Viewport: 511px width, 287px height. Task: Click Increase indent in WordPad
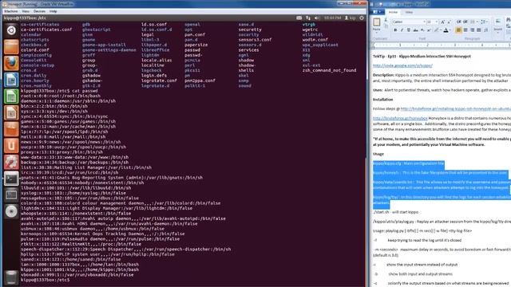(465, 22)
